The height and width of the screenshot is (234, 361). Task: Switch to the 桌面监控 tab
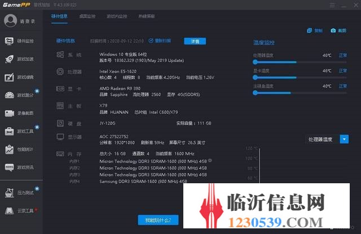tap(87, 16)
